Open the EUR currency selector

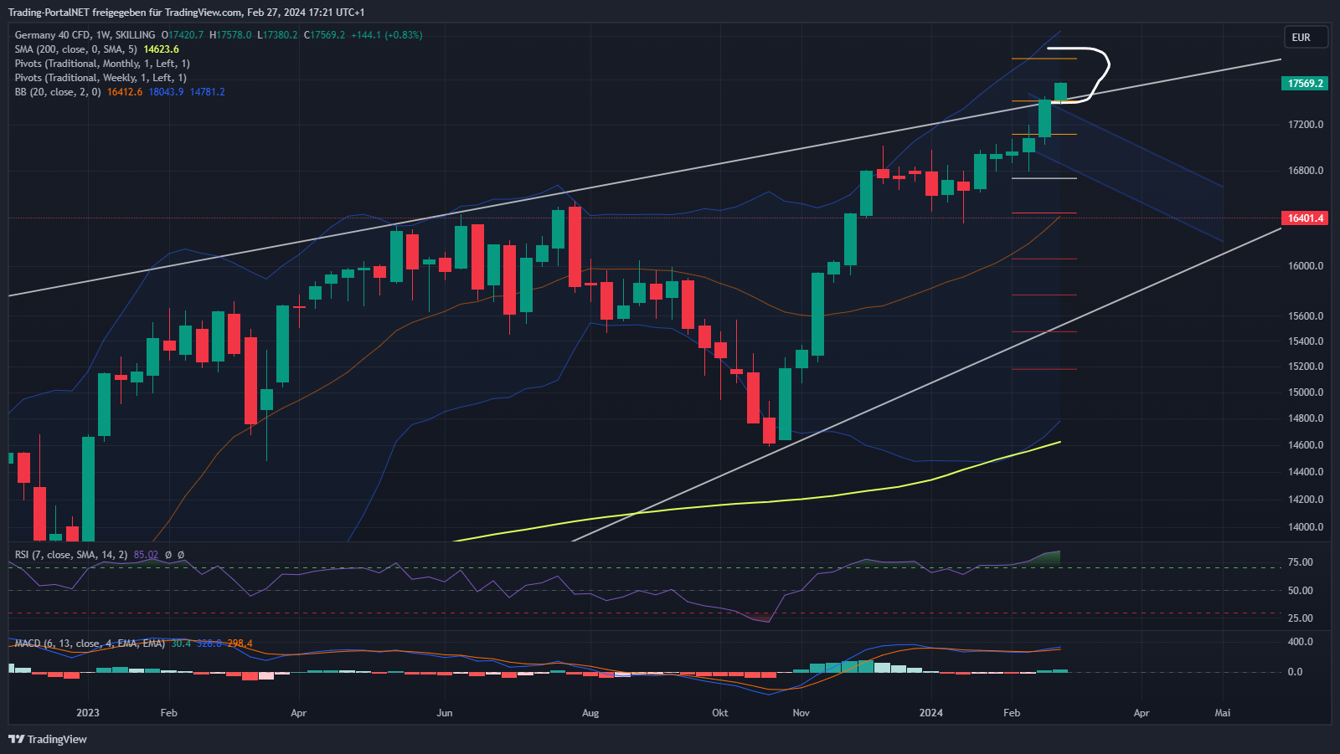pyautogui.click(x=1305, y=37)
